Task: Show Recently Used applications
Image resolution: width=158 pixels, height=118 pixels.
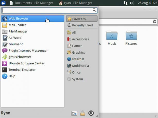Action: point(82,25)
